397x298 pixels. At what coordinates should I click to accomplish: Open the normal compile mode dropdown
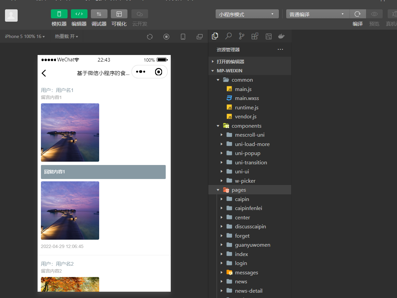[x=318, y=14]
